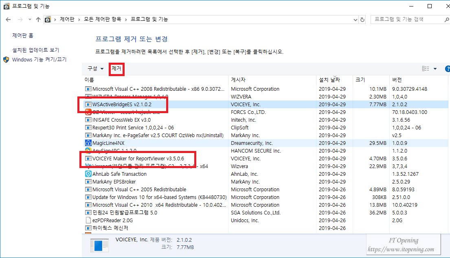Open help with the question mark icon
This screenshot has width=450, height=258.
pos(448,69)
